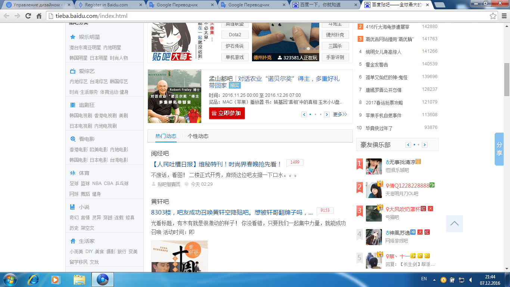The height and width of the screenshot is (287, 510).
Task: Open the 更多>> link in the banner
Action: [x=340, y=114]
